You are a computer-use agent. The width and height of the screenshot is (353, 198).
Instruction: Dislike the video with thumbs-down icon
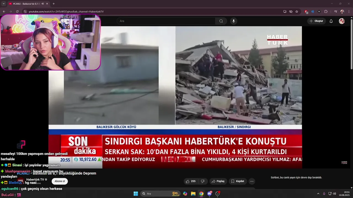click(203, 181)
